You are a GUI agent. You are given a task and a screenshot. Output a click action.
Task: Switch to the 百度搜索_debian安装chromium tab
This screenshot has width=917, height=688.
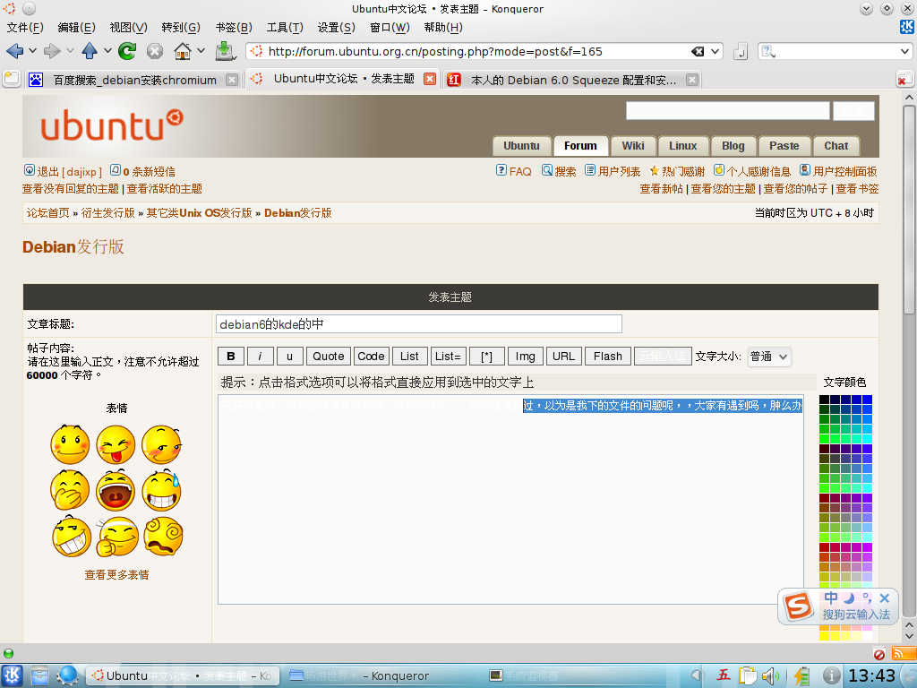pyautogui.click(x=134, y=80)
